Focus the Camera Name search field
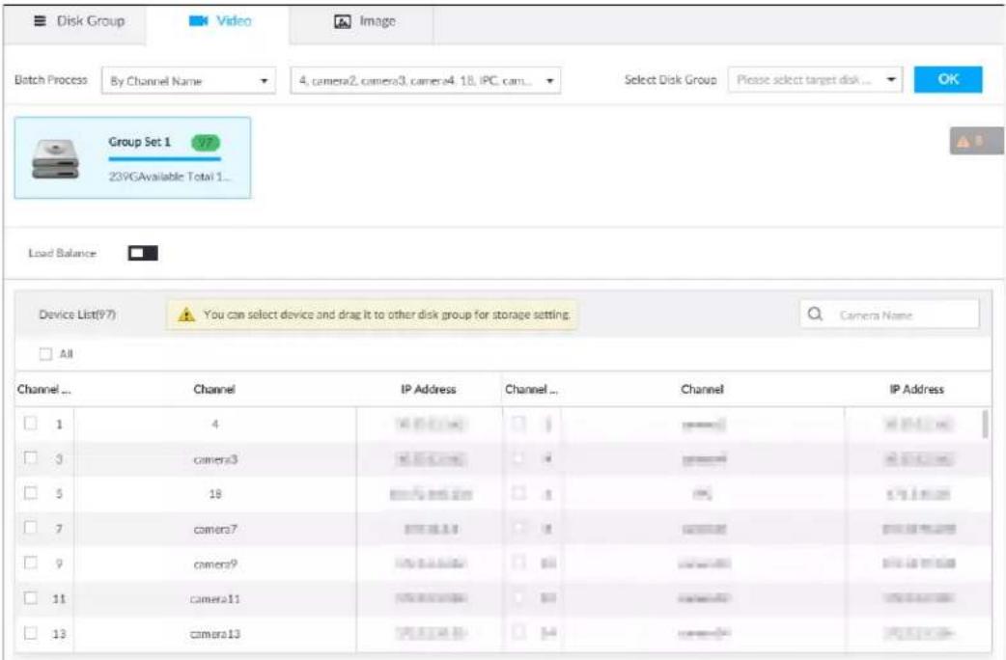Screen dimensions: 1006x660 [x=889, y=315]
